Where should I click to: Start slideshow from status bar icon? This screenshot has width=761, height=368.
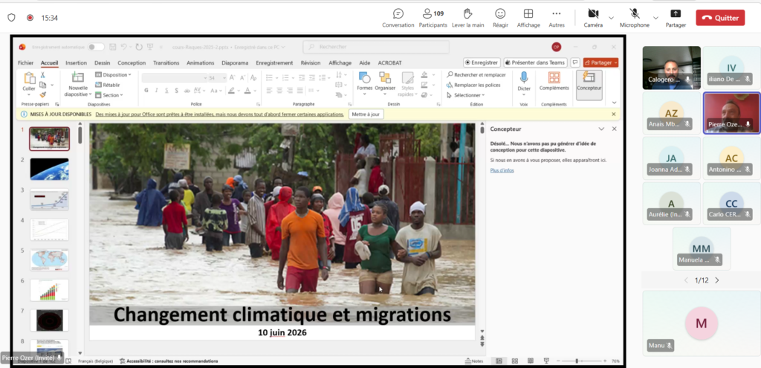(x=546, y=361)
